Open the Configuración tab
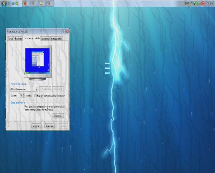 (x=57, y=39)
